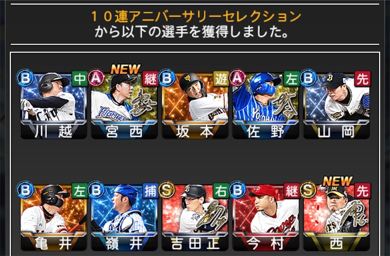The height and width of the screenshot is (256, 390).
Task: Click the NEW label above 宮西
Action: click(x=126, y=69)
